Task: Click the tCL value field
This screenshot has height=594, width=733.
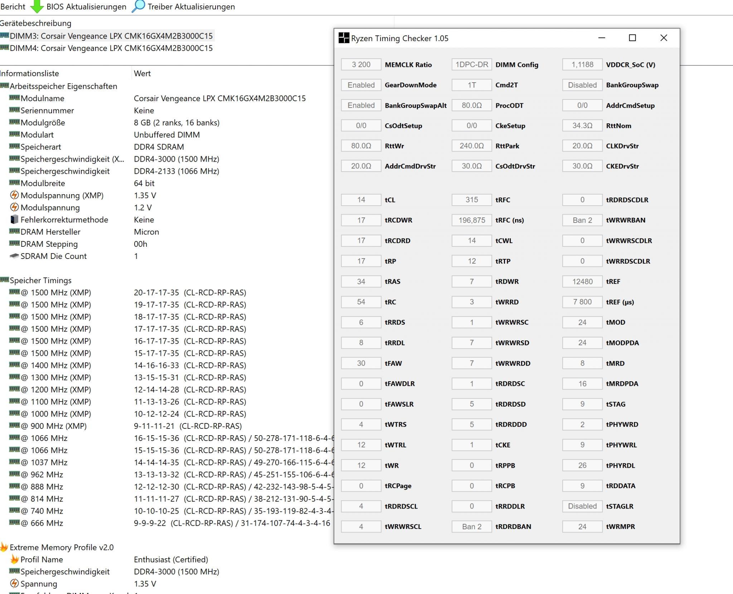Action: (x=361, y=200)
